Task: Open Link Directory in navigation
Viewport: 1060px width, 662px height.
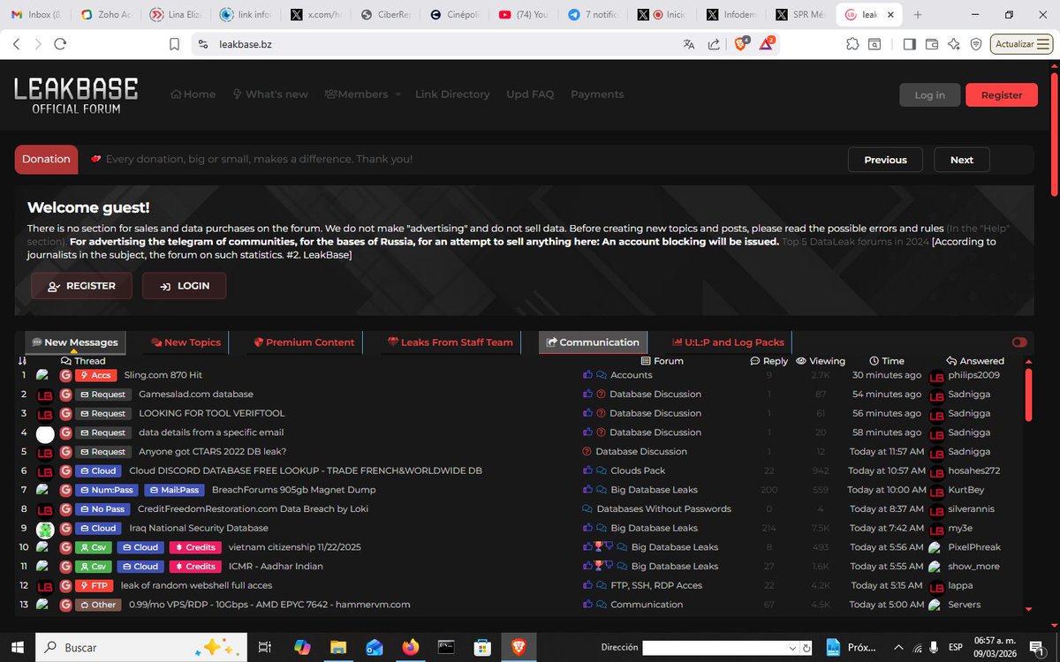Action: tap(452, 94)
